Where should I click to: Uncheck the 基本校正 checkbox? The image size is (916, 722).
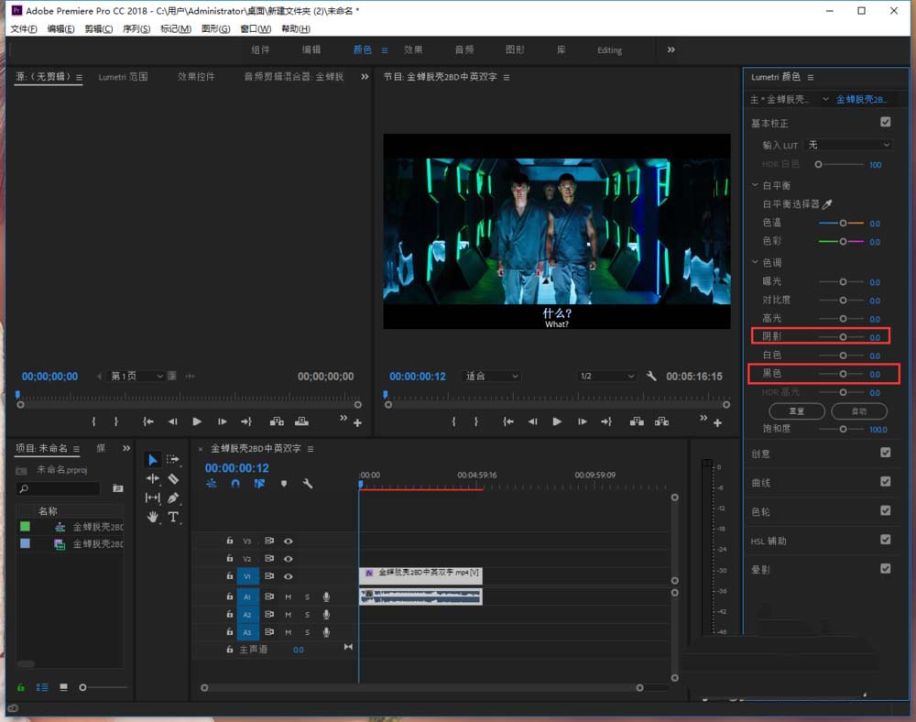coord(885,122)
